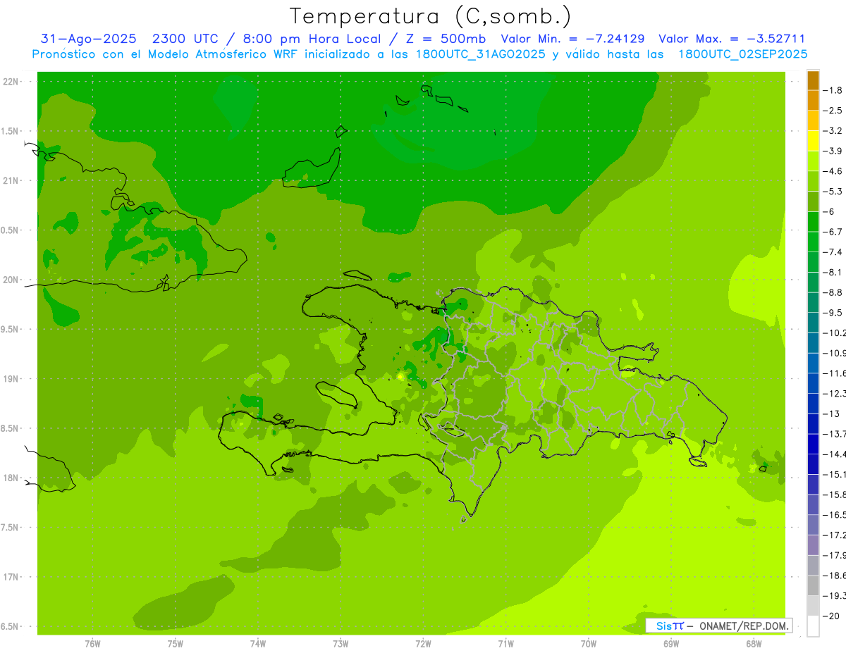Viewport: 846px width, 653px height.
Task: Click the "71W" longitude axis label
Action: (505, 644)
